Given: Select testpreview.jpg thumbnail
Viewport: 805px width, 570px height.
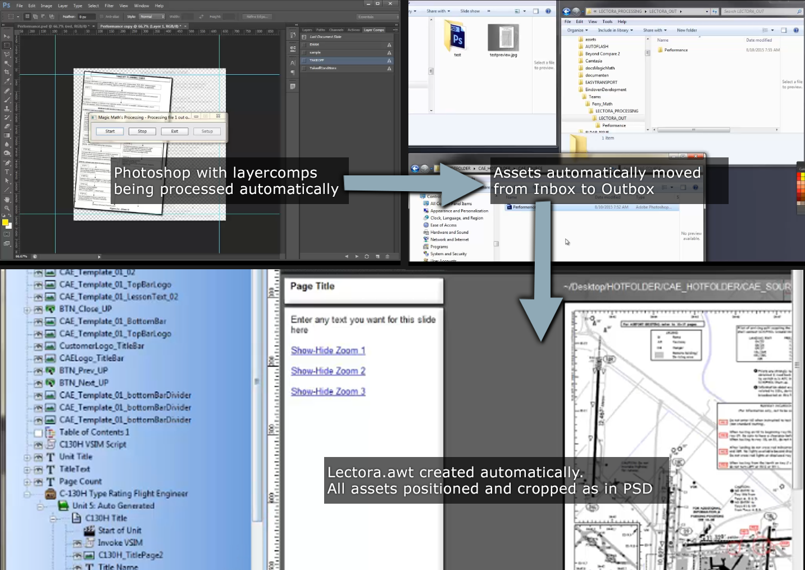Looking at the screenshot, I should pos(503,38).
